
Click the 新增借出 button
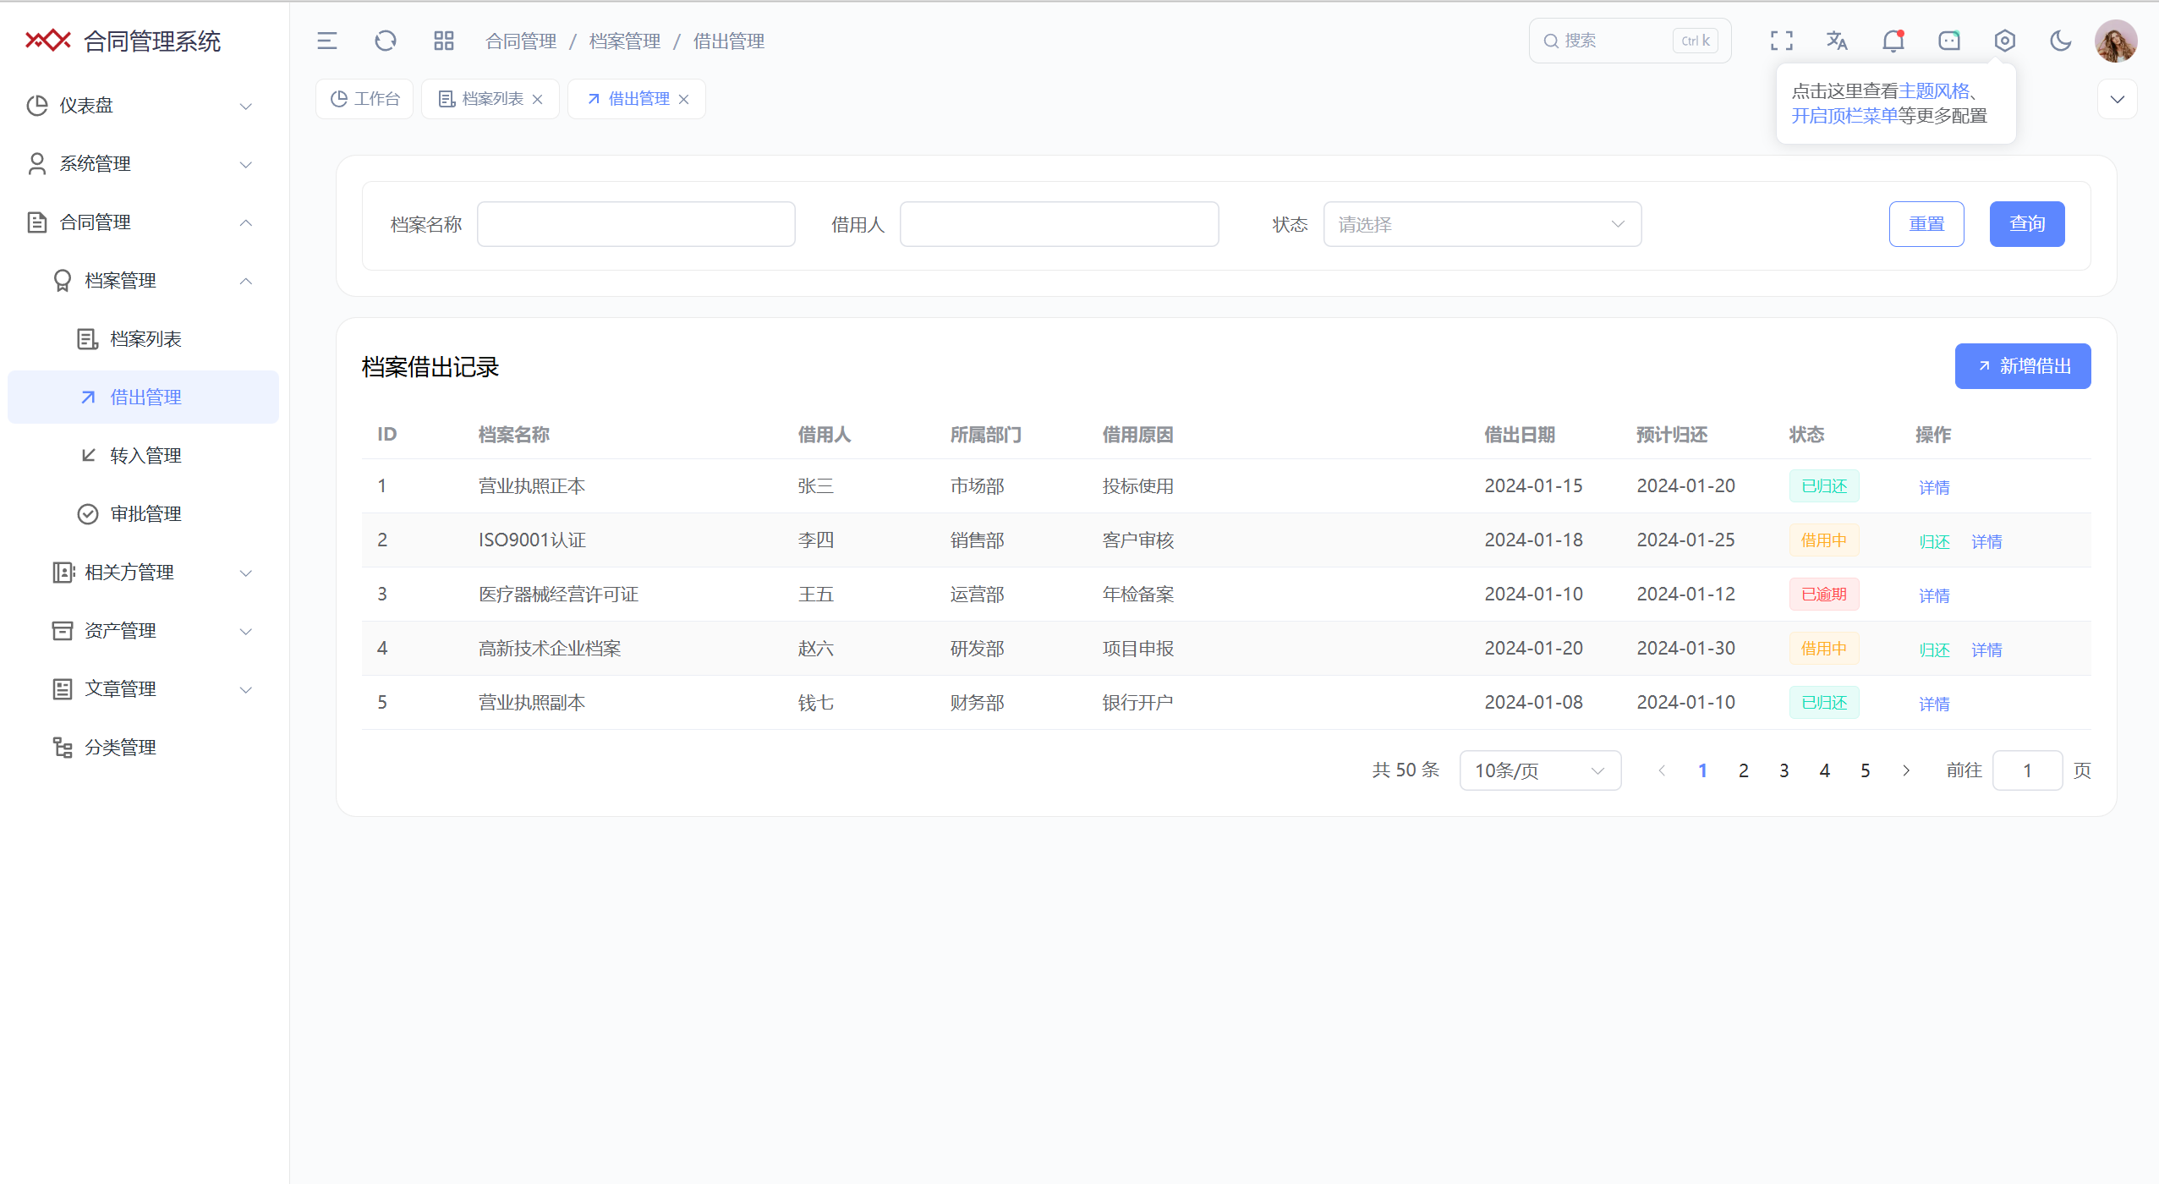[x=2023, y=366]
